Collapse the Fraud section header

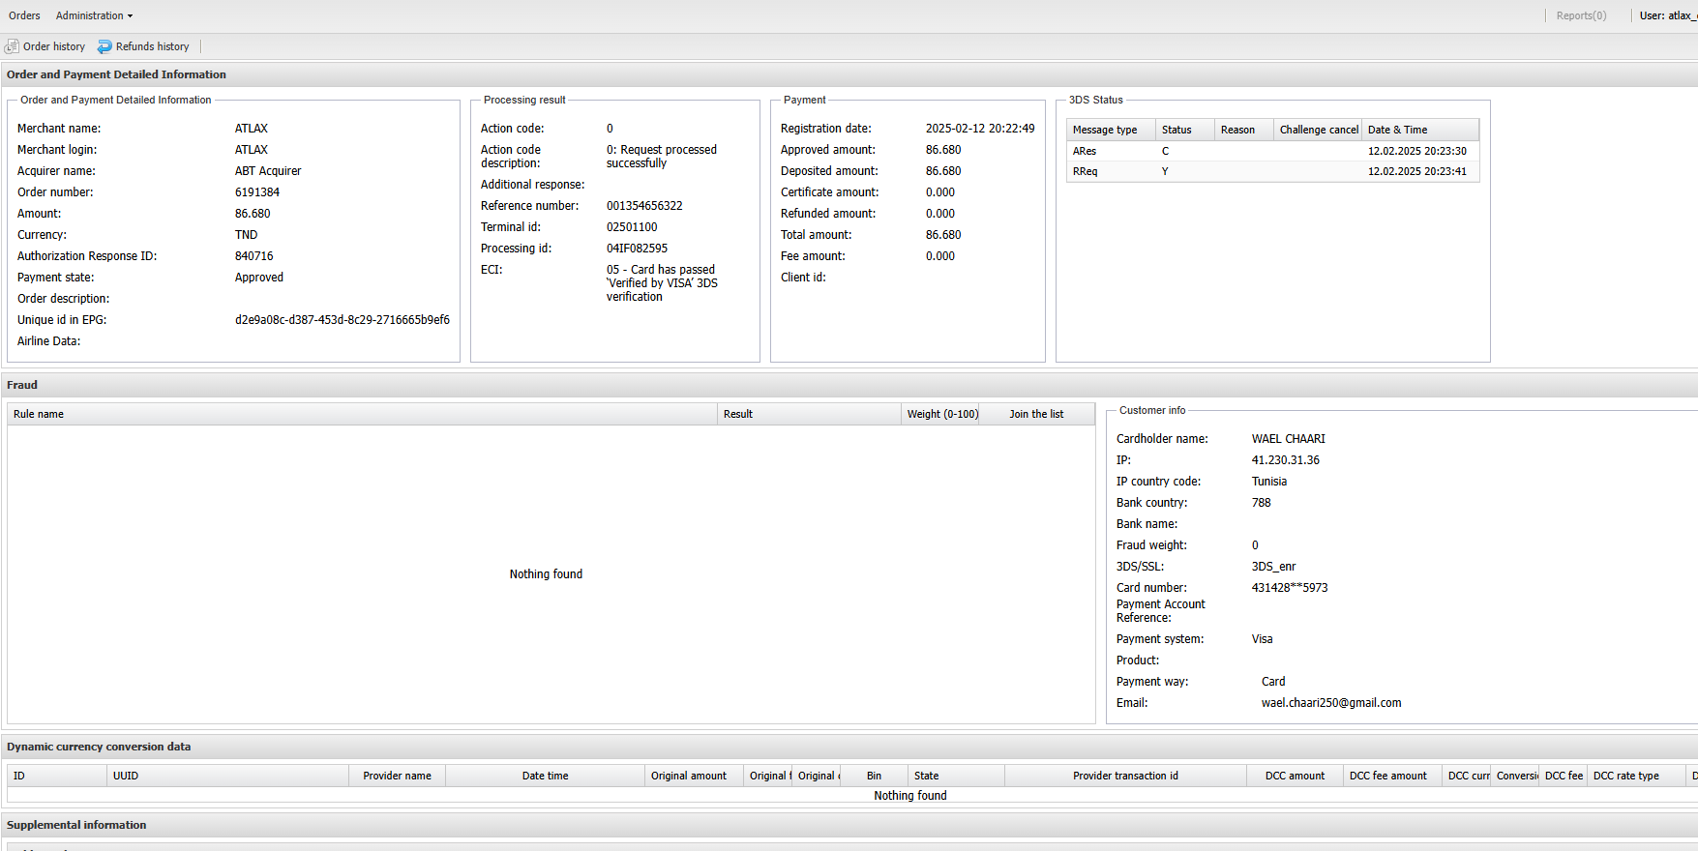(22, 385)
